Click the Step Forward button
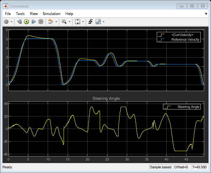 34,22
